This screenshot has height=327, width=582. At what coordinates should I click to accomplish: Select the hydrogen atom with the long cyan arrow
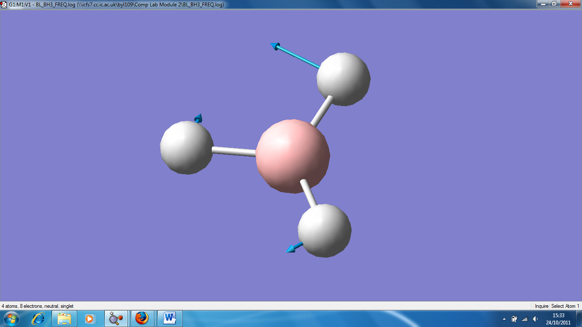point(343,79)
